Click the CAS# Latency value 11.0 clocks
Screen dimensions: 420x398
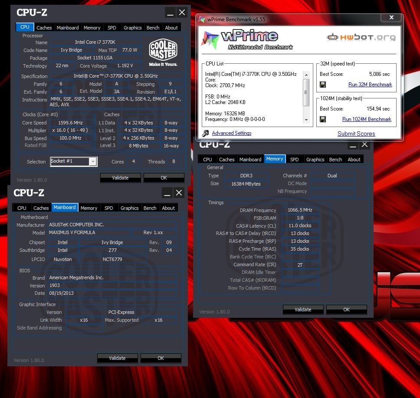(x=300, y=225)
